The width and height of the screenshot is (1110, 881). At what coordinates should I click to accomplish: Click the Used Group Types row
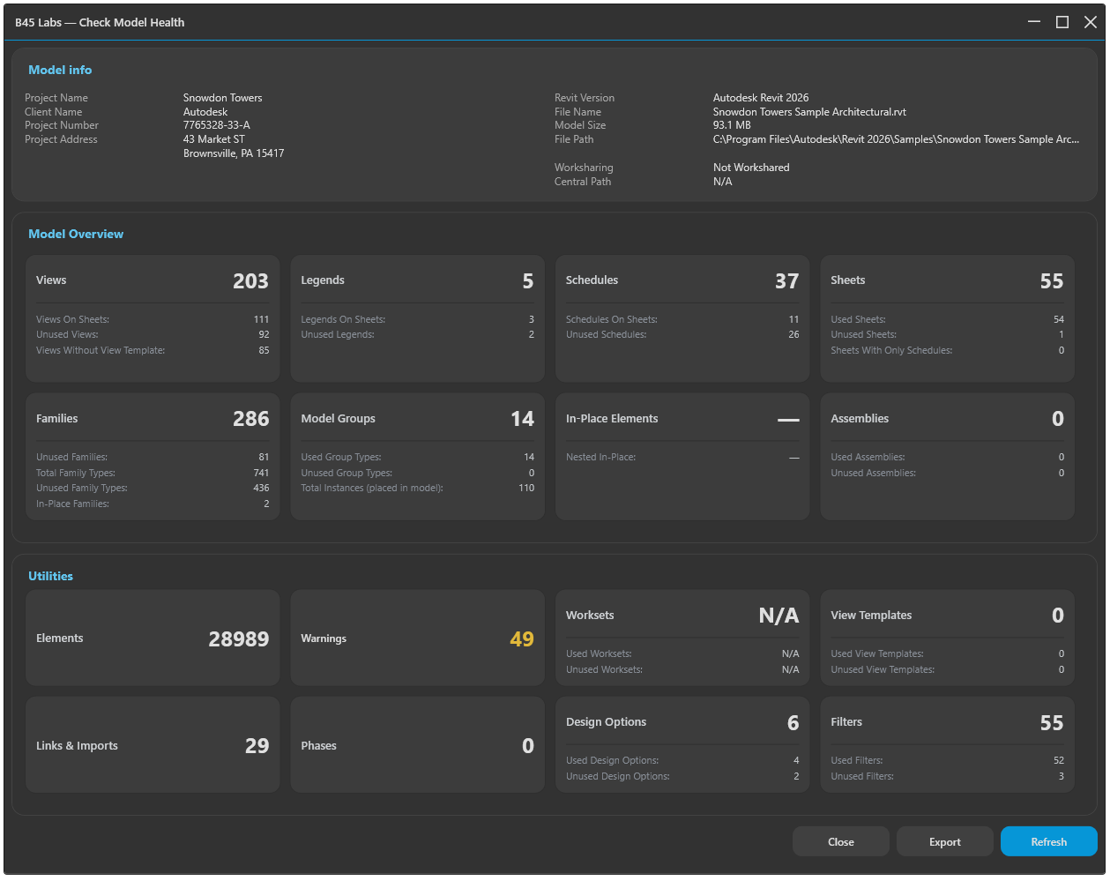417,457
